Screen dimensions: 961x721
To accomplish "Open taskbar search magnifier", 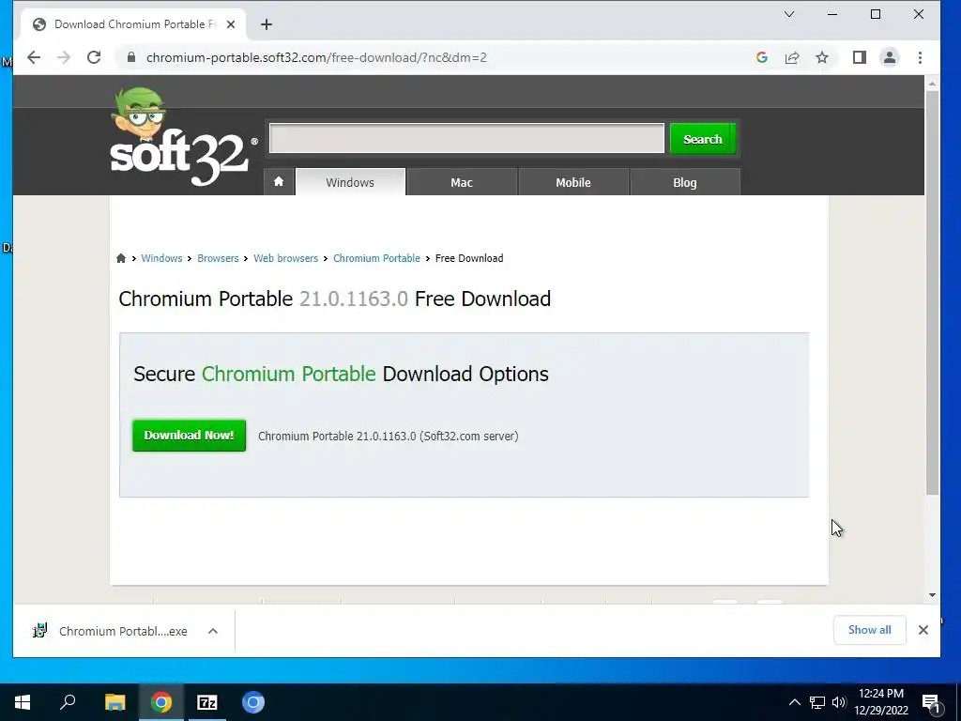I will pos(68,702).
